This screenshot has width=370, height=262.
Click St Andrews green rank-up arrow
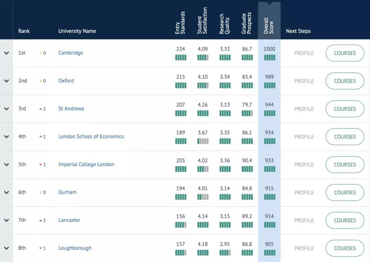point(41,109)
